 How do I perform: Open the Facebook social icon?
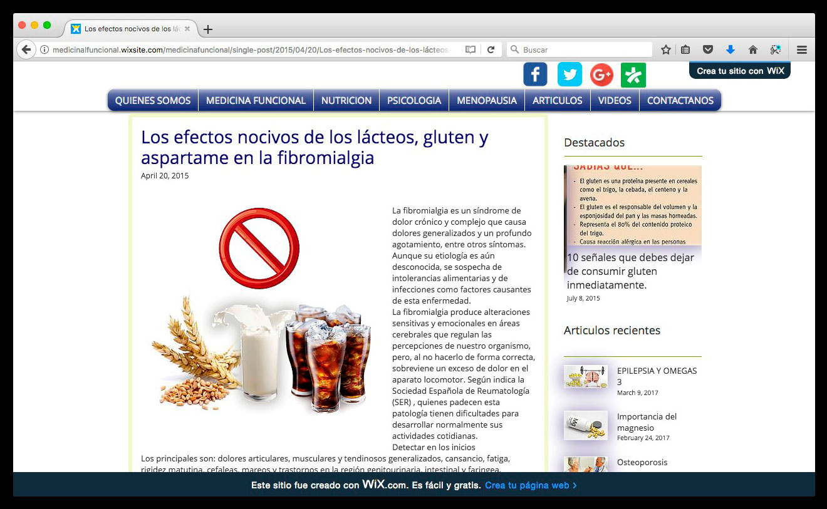click(535, 75)
